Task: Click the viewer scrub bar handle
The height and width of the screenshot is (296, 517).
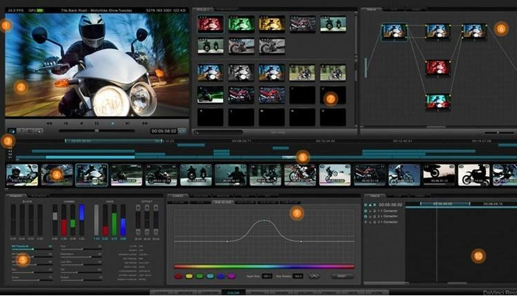Action: (96, 131)
